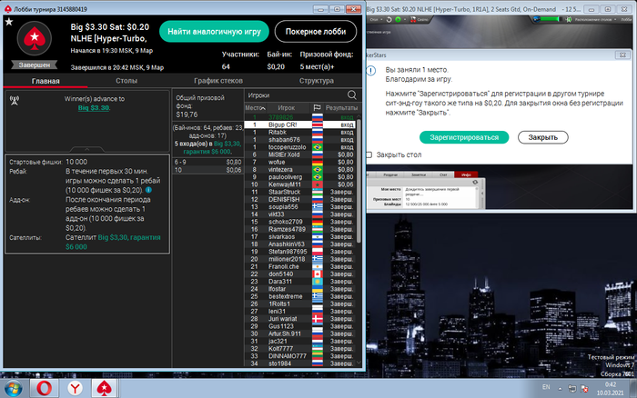The height and width of the screenshot is (398, 637).
Task: Open Yandex browser from taskbar
Action: coord(75,388)
